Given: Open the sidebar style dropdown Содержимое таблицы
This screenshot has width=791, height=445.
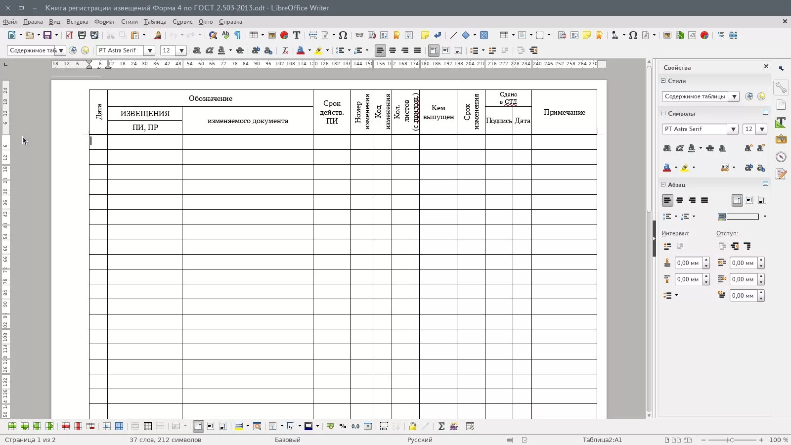Looking at the screenshot, I should (734, 96).
